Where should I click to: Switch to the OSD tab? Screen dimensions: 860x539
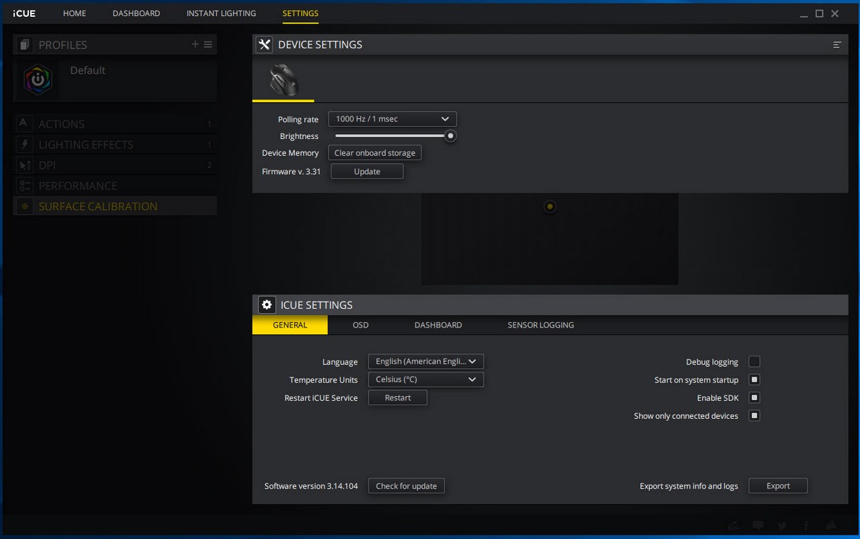(361, 325)
